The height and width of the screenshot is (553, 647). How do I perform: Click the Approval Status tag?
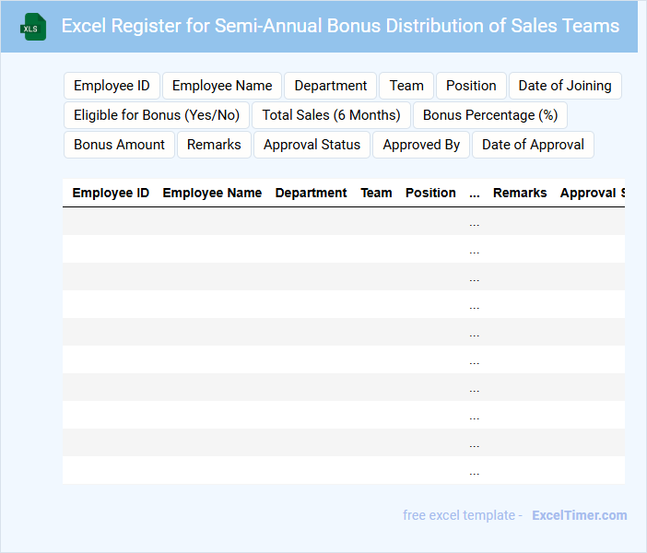312,145
